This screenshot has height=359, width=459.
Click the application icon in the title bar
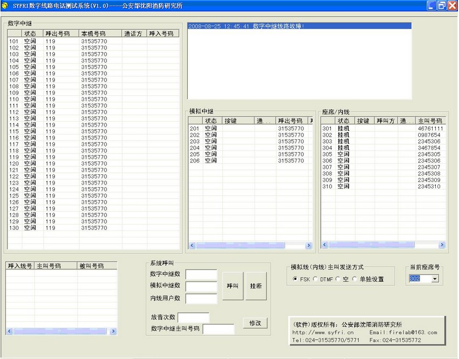5,6
